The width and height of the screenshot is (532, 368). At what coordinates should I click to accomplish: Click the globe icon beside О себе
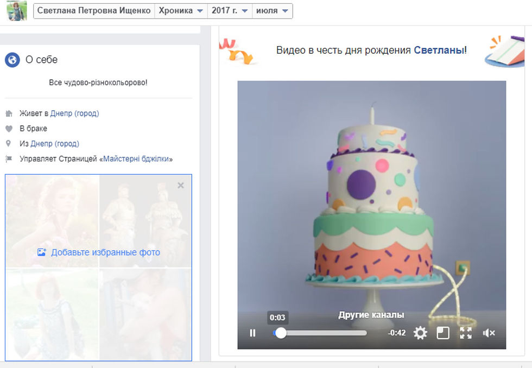(x=12, y=60)
